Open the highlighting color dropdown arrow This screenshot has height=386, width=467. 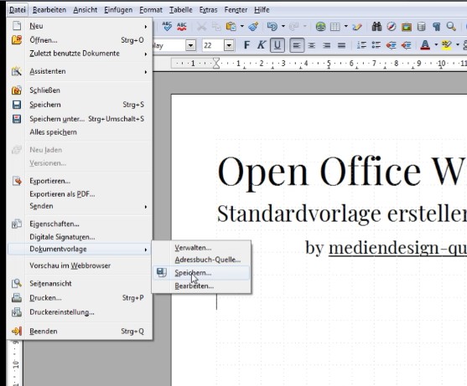click(x=458, y=45)
